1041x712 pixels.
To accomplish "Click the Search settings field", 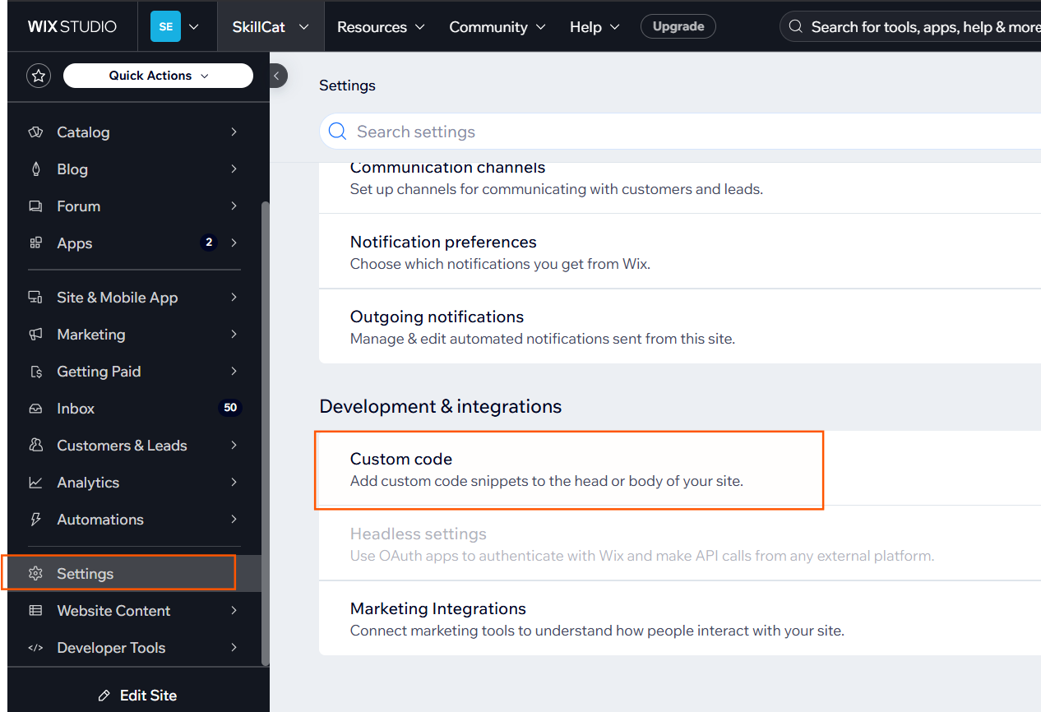I will pyautogui.click(x=493, y=132).
